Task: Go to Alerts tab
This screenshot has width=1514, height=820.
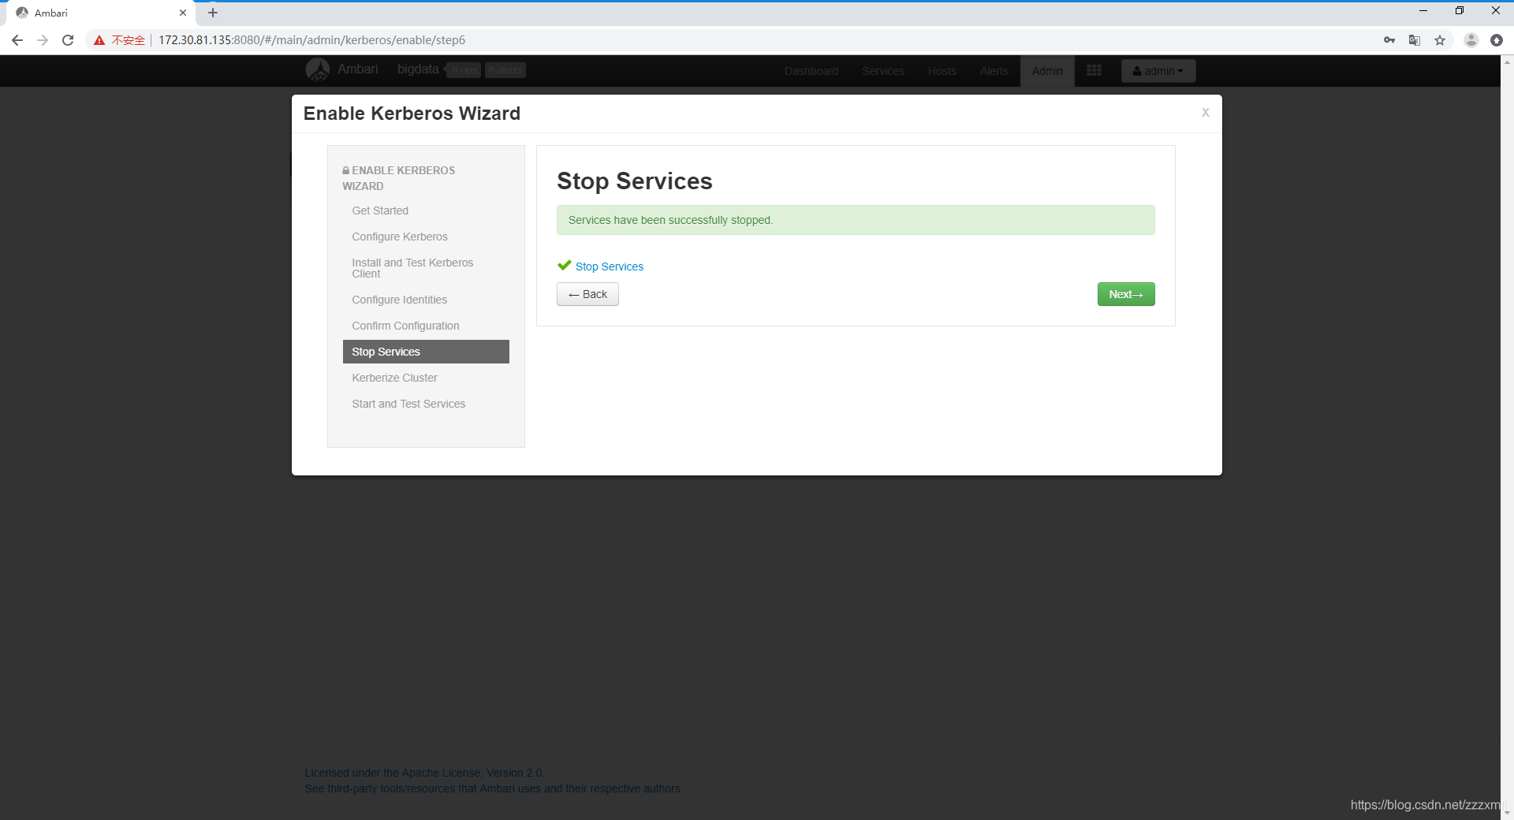Action: [x=994, y=71]
